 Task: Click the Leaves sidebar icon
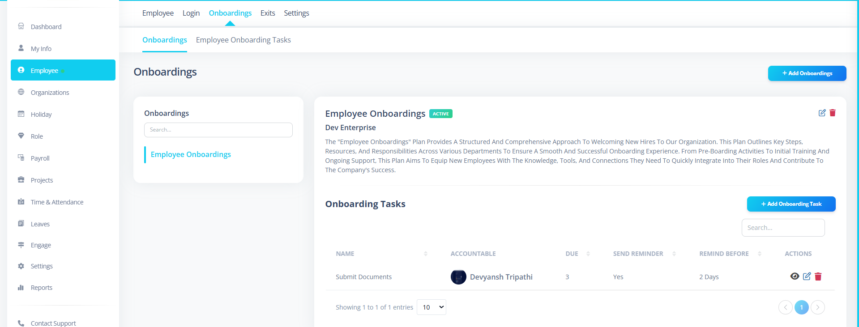[21, 224]
